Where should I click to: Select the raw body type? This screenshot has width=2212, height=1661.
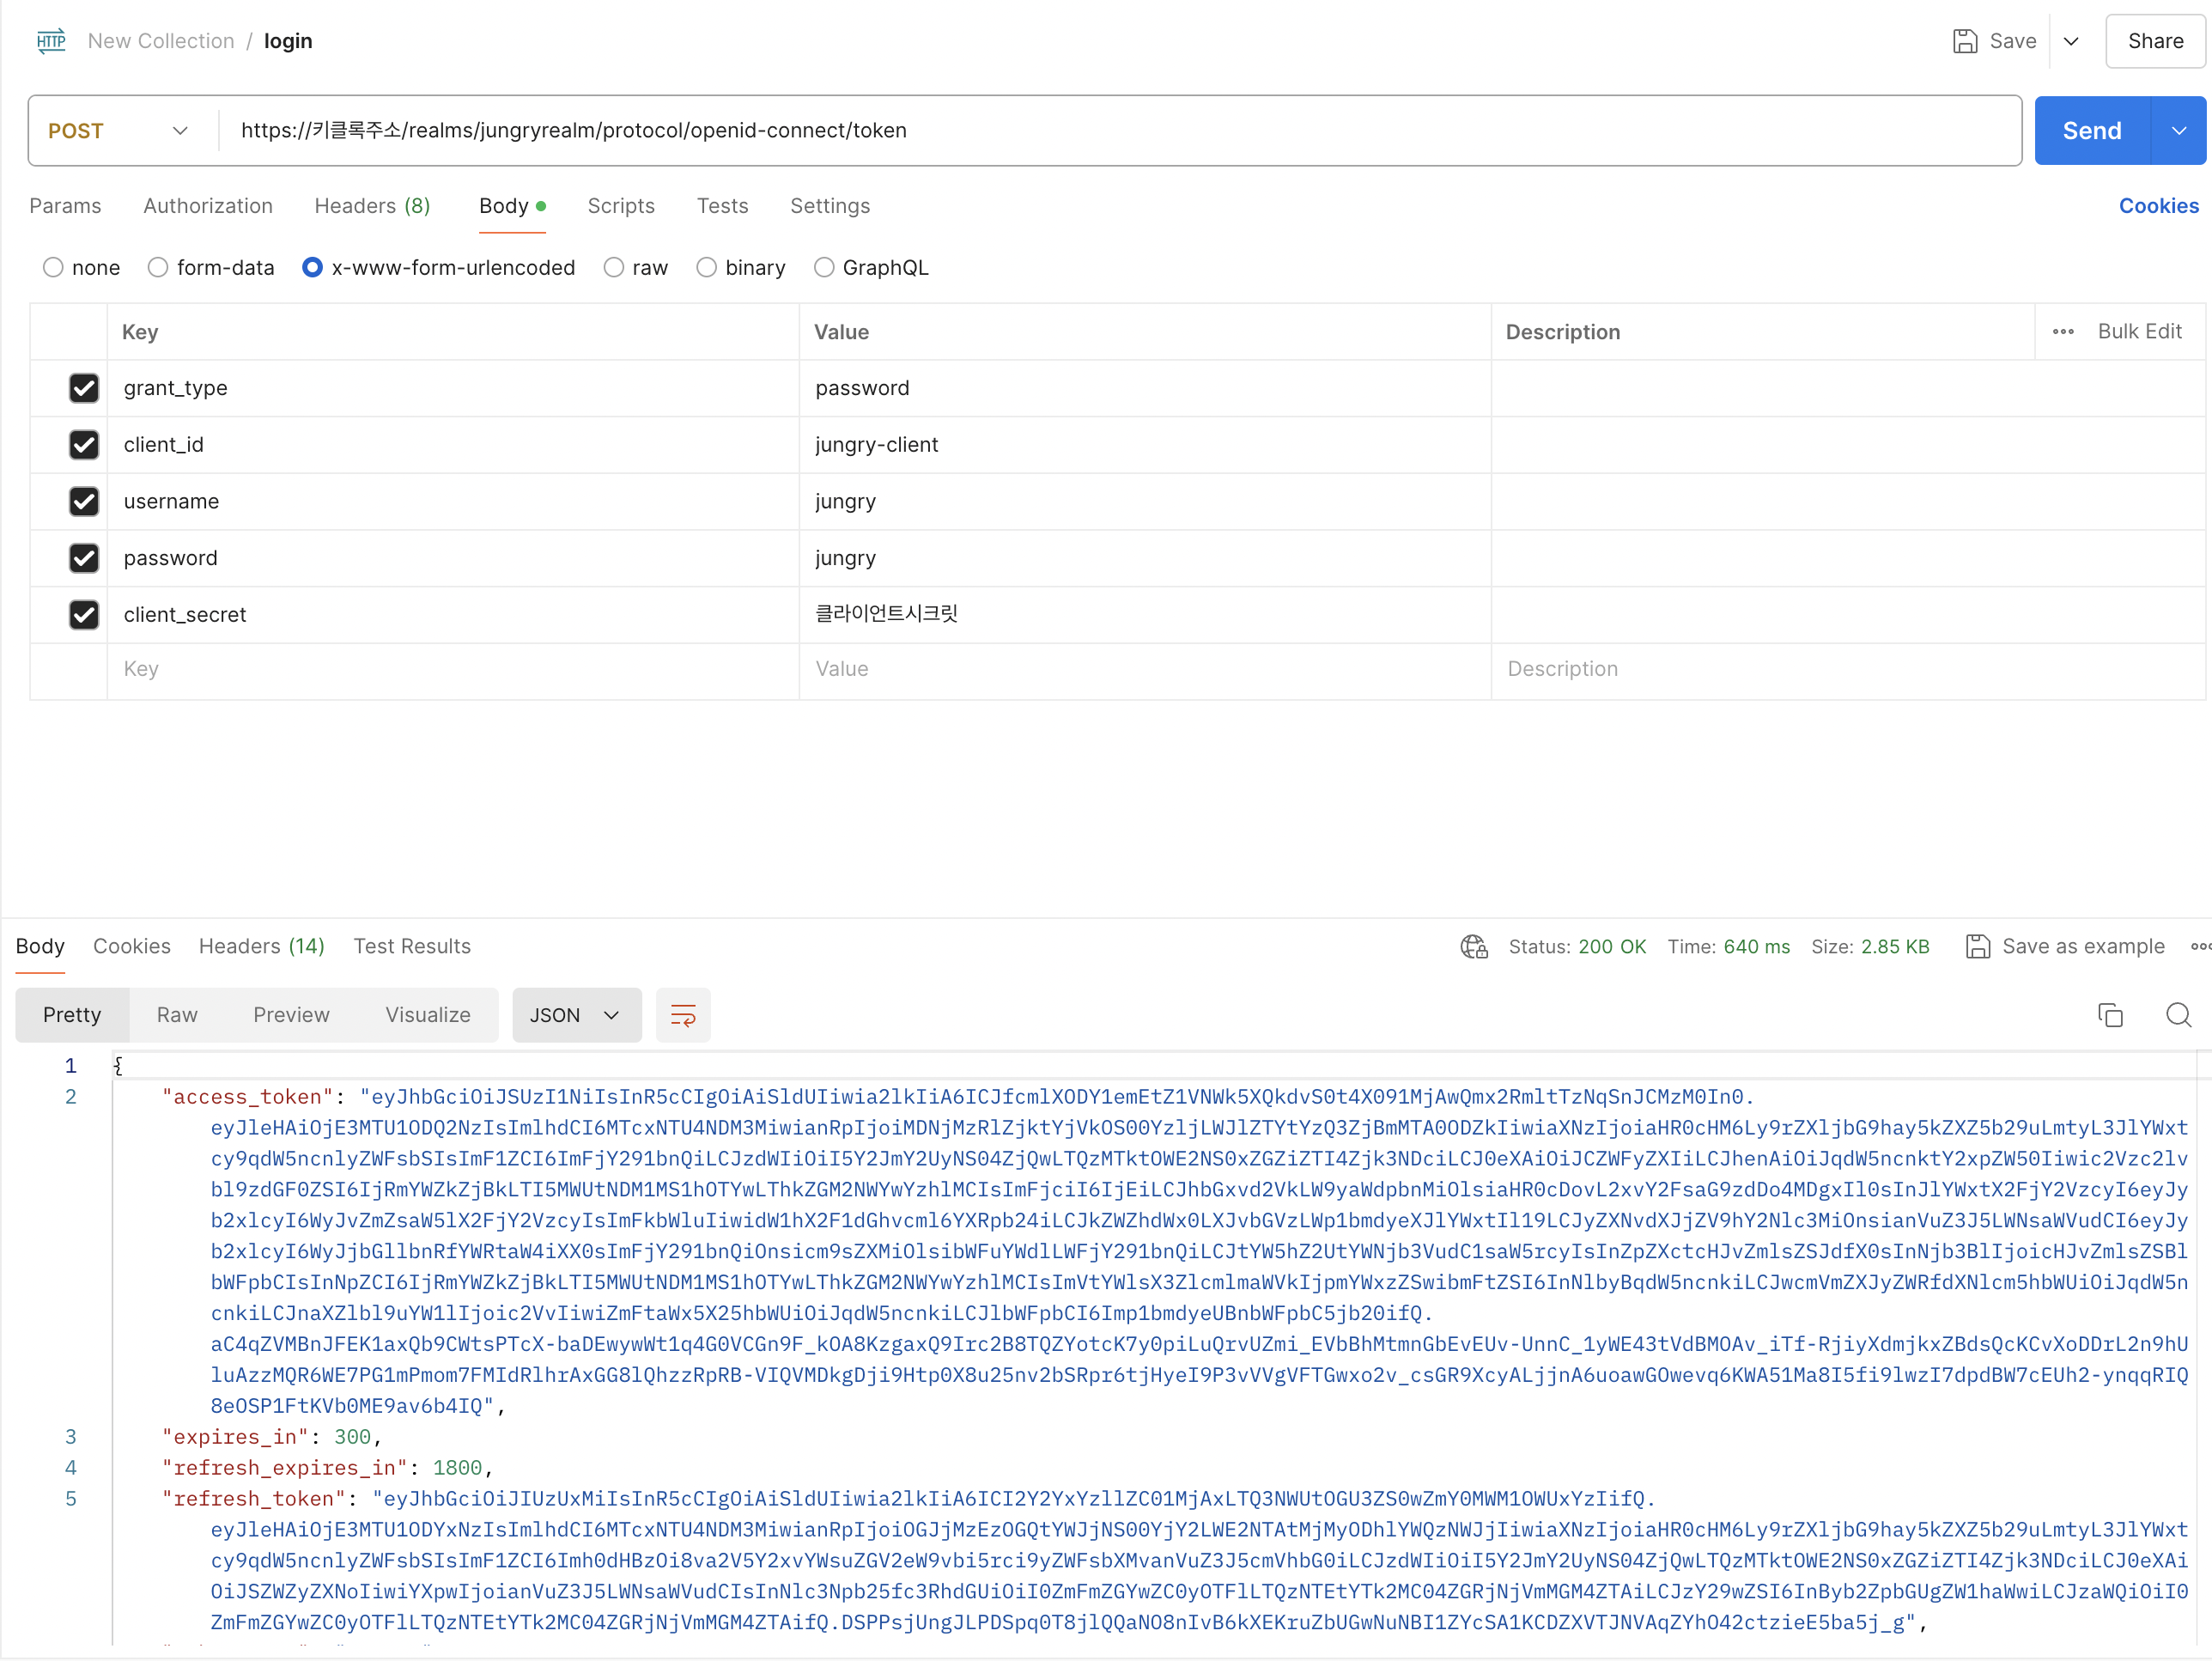[614, 268]
